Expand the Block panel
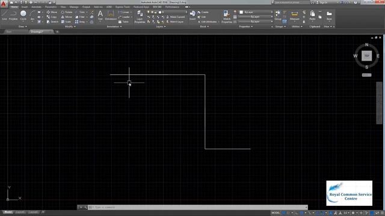Image resolution: width=385 pixels, height=216 pixels. (205, 26)
